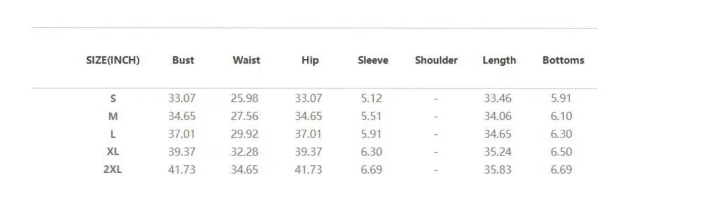Viewport: 701px width, 199px height.
Task: Select the 34.06 length value for M
Action: 498,116
